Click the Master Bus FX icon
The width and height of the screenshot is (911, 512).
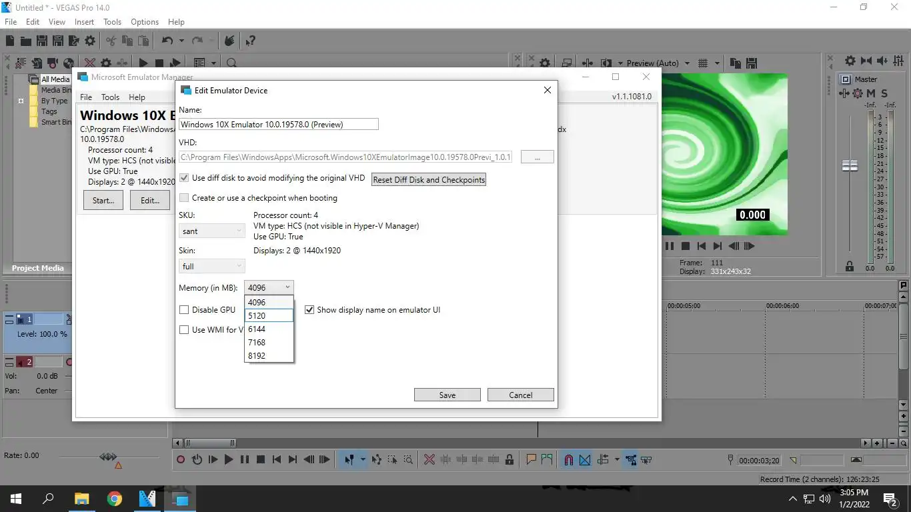844,93
